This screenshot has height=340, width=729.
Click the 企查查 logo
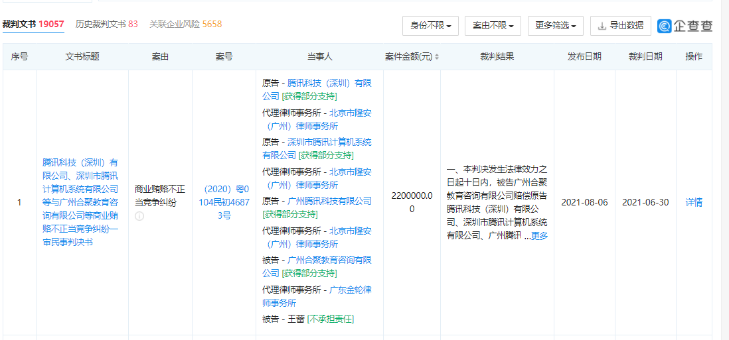click(x=685, y=26)
